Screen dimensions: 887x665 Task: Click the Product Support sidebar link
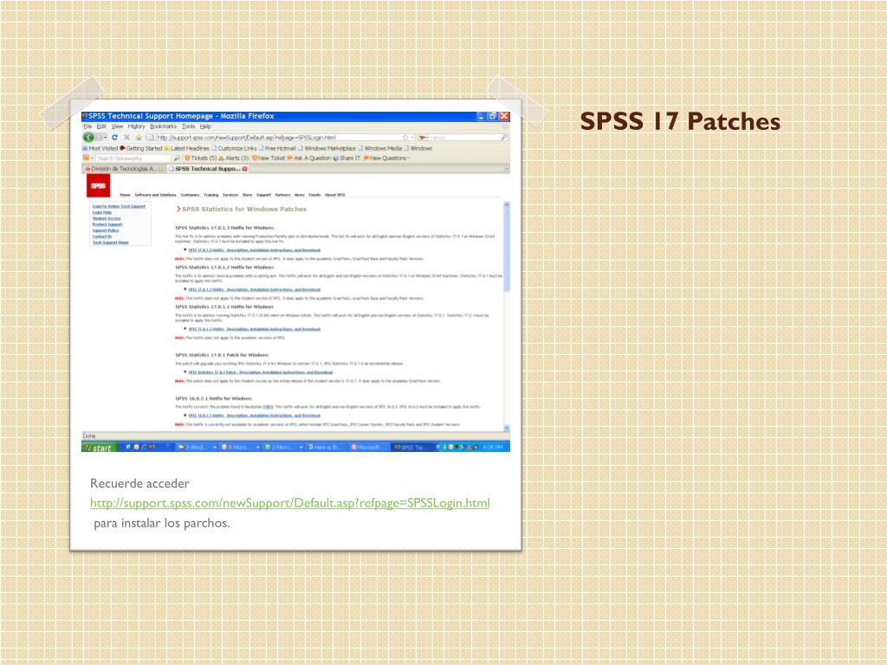(107, 224)
